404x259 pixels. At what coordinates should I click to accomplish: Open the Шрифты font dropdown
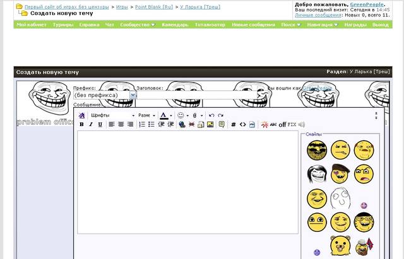click(x=112, y=115)
